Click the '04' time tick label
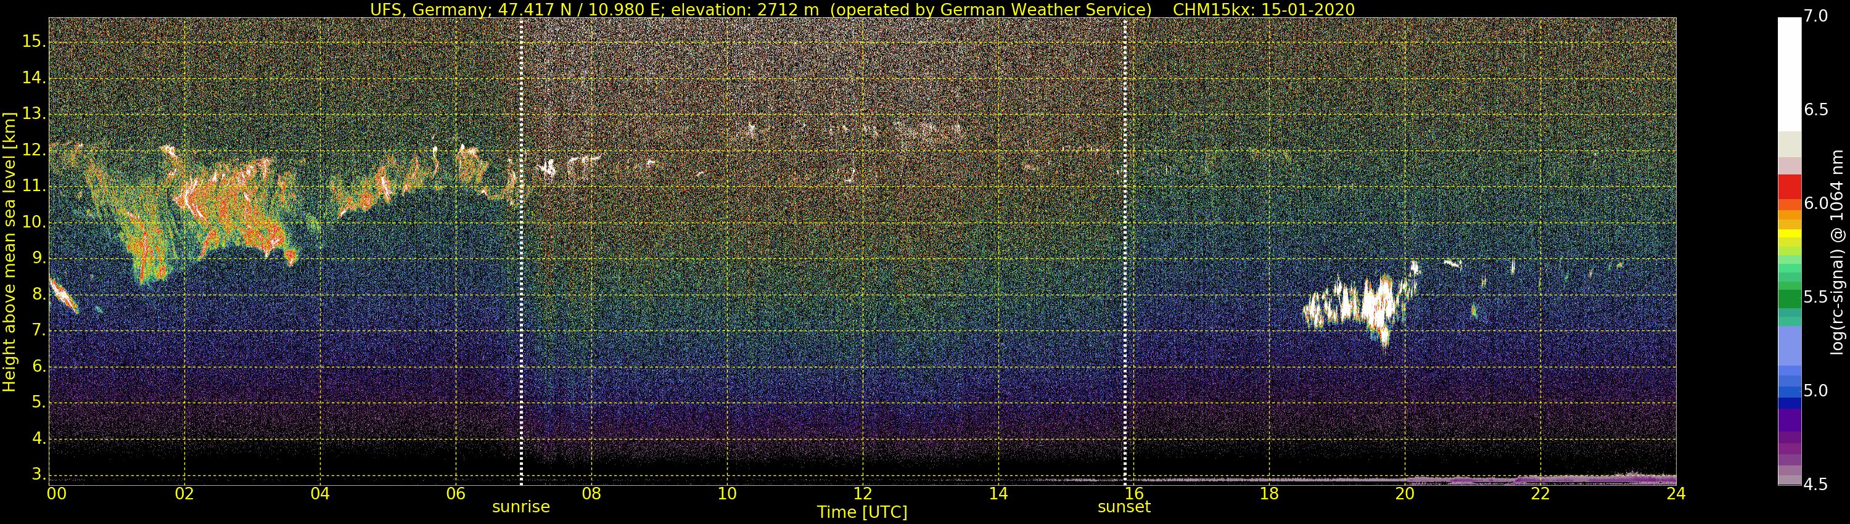This screenshot has height=524, width=1850. [x=320, y=494]
